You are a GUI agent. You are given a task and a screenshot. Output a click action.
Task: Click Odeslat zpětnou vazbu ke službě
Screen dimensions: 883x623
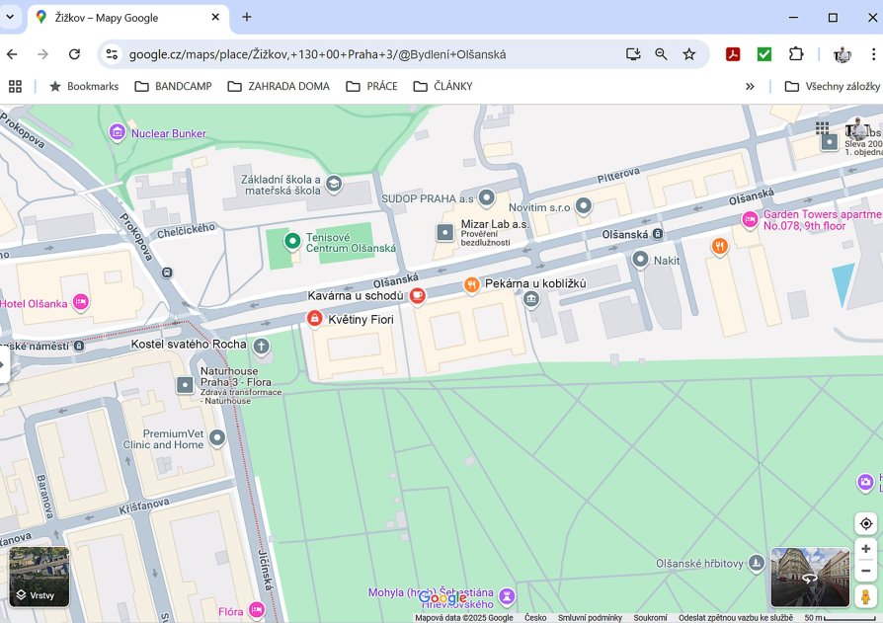pyautogui.click(x=736, y=617)
